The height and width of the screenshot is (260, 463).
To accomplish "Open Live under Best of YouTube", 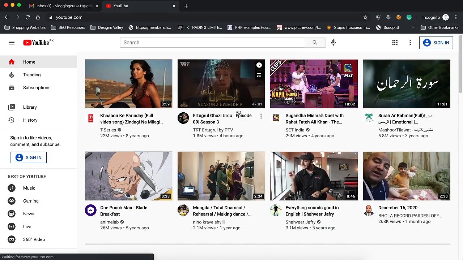I will point(38,227).
